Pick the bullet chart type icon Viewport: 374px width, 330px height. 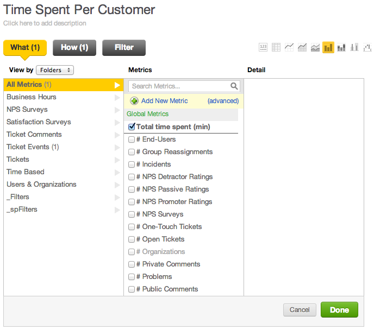[354, 47]
